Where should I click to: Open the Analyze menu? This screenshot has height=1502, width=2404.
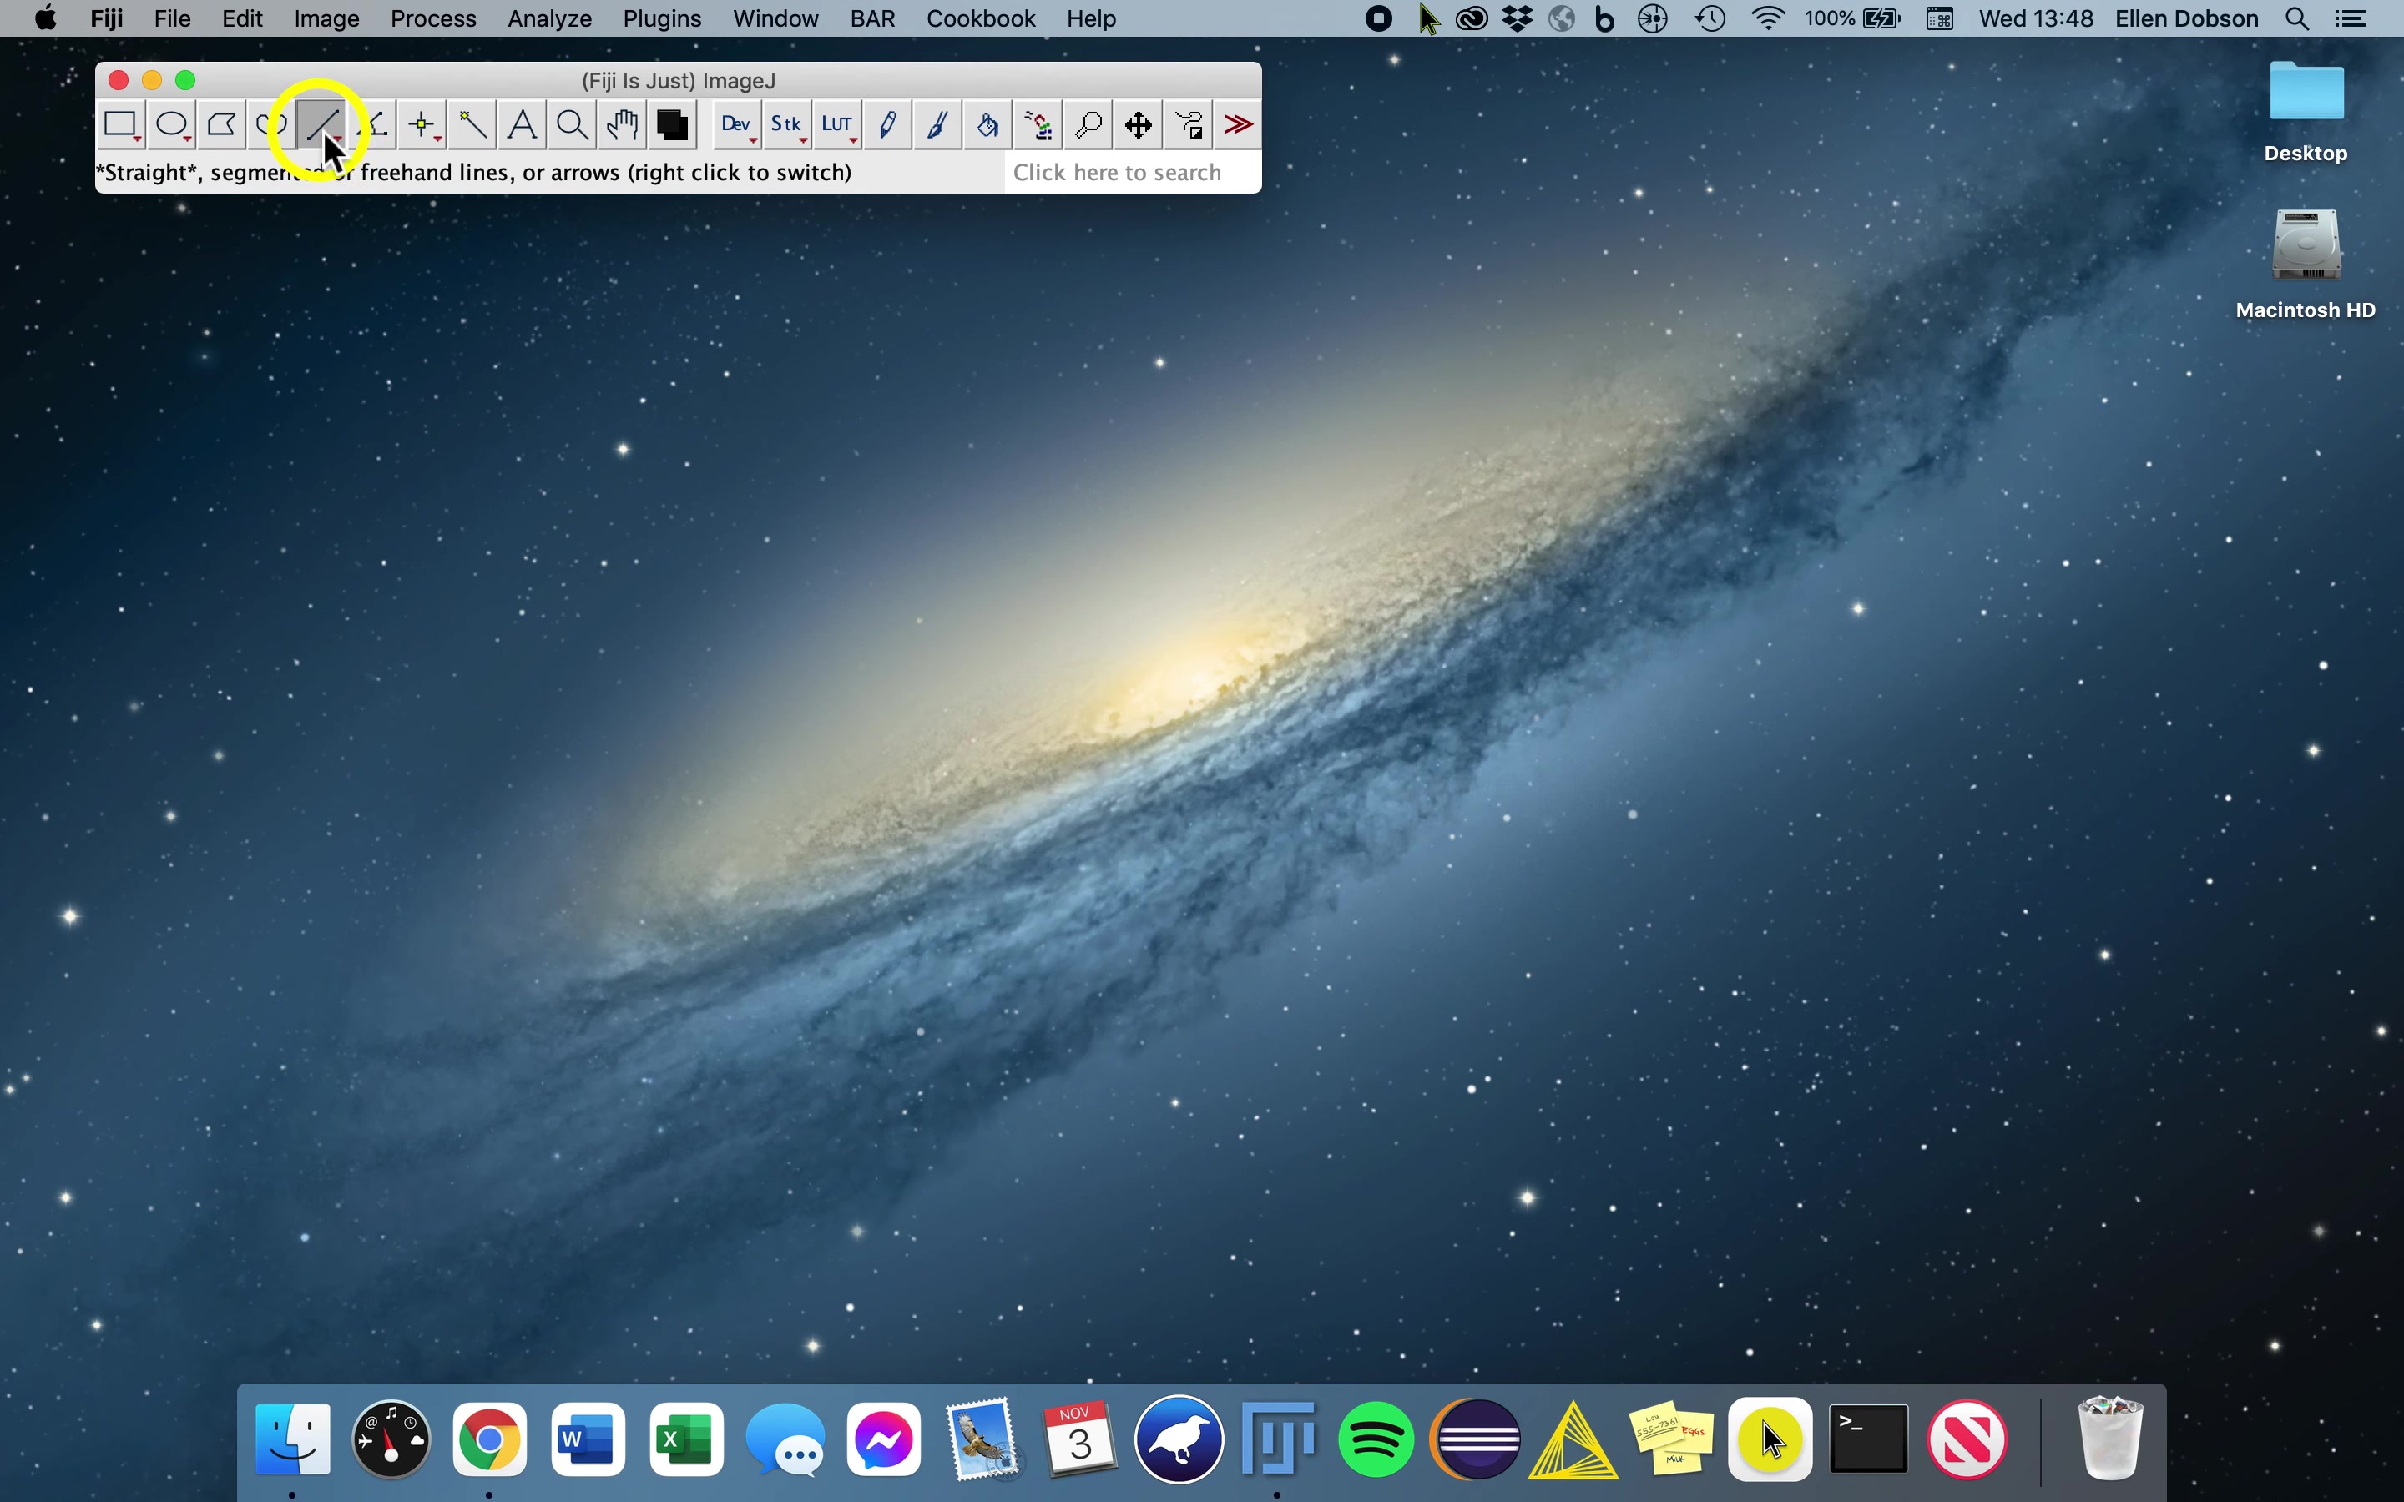pos(549,19)
